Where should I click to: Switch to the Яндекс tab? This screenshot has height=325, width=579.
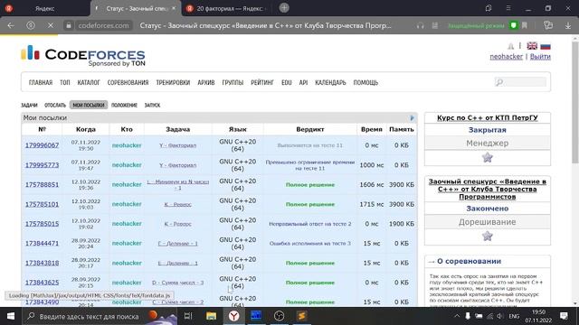pyautogui.click(x=44, y=8)
